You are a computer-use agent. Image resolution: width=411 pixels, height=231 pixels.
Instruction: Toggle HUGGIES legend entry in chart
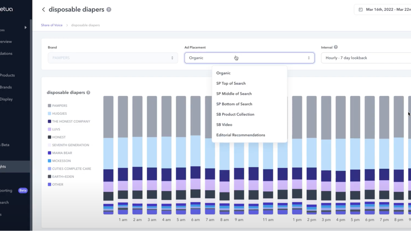pyautogui.click(x=59, y=114)
